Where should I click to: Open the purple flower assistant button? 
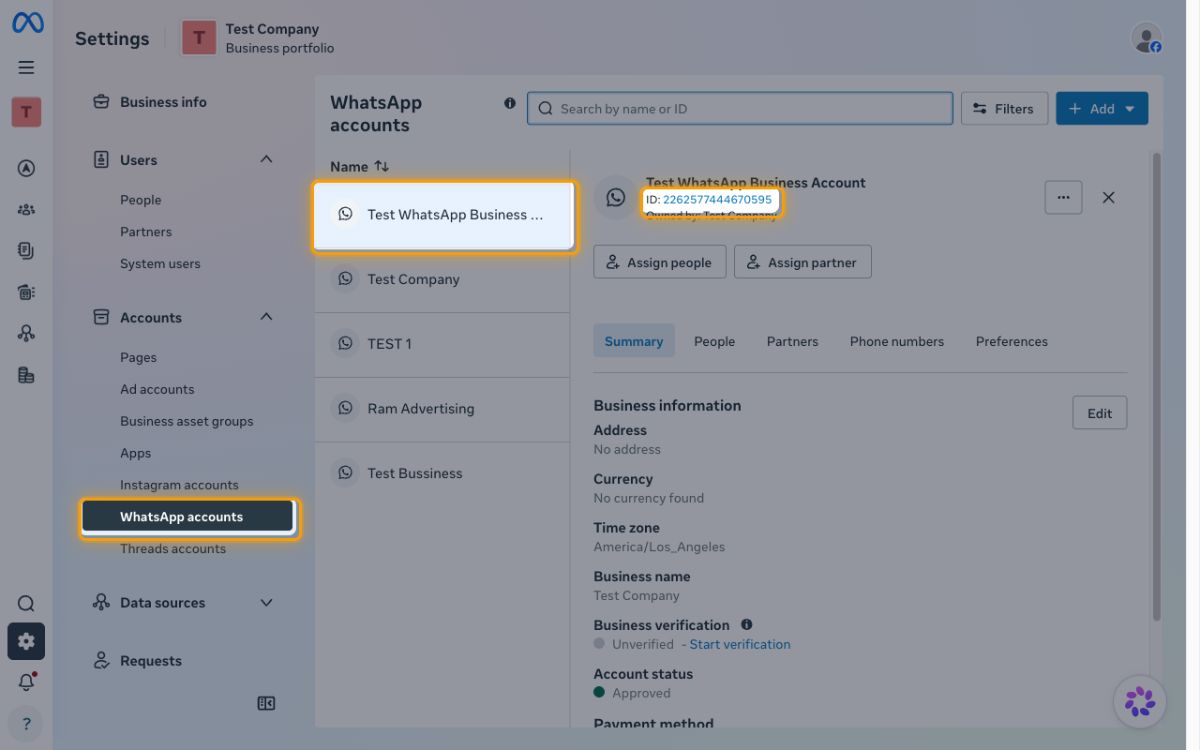pos(1140,701)
